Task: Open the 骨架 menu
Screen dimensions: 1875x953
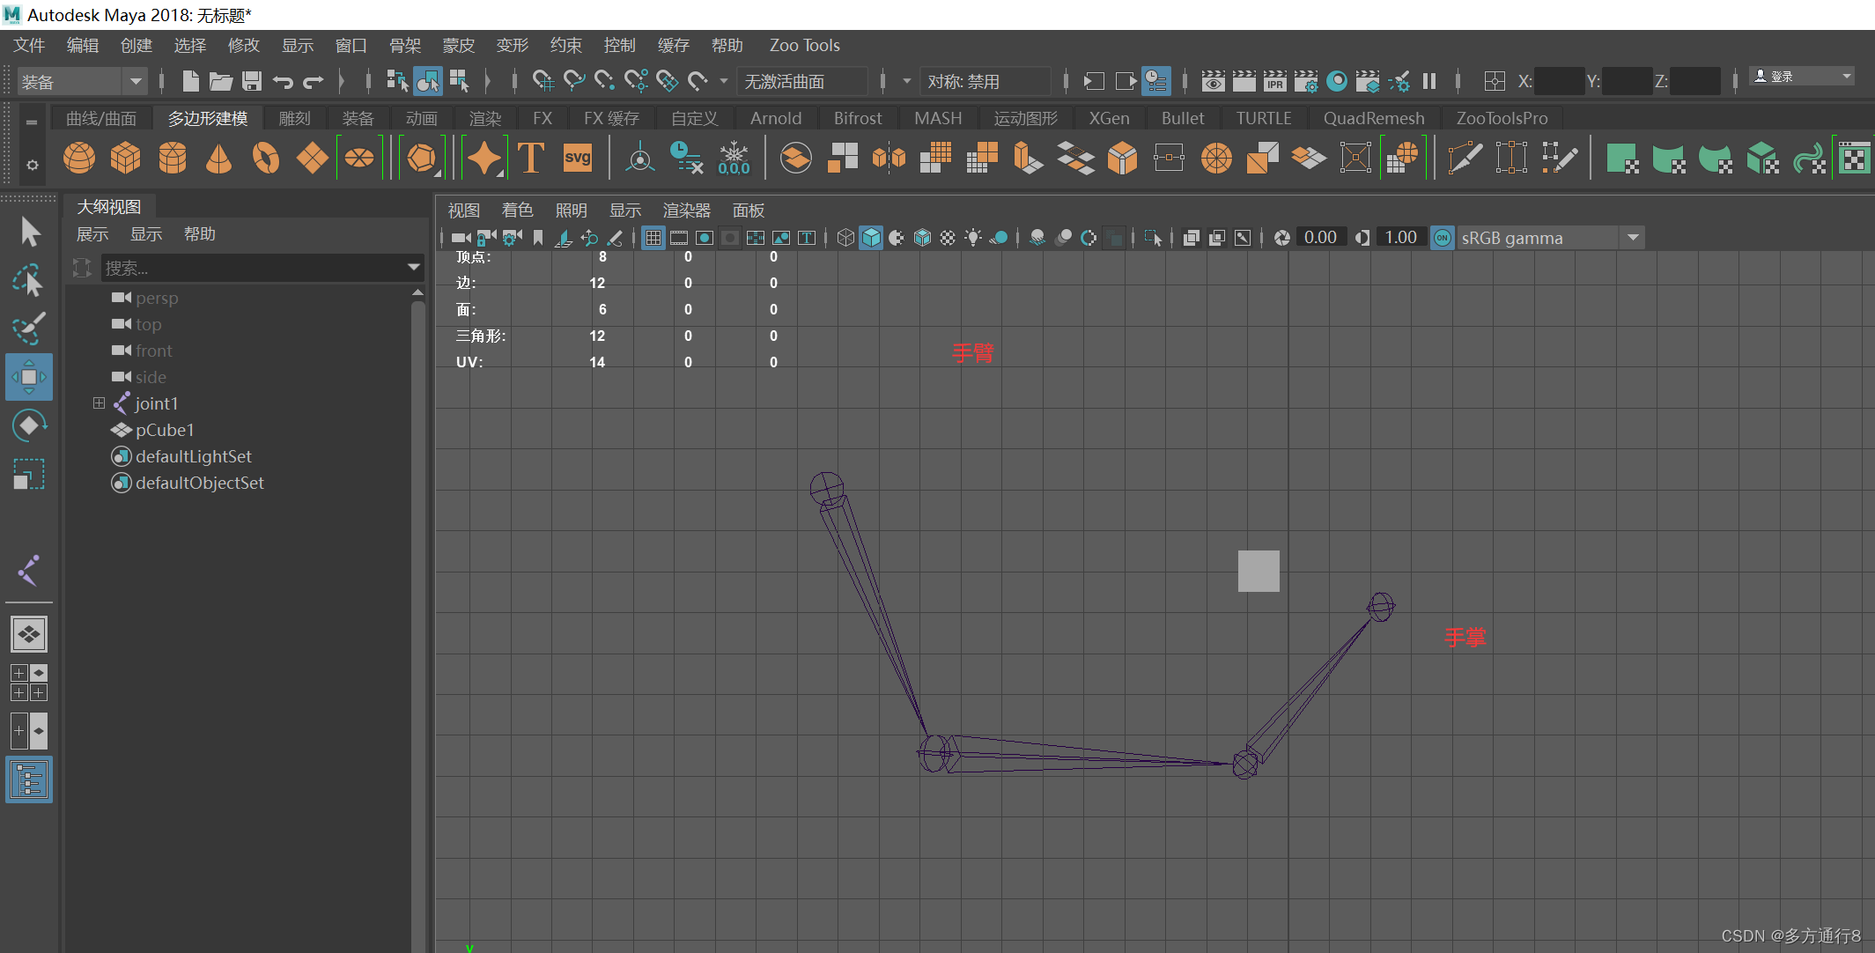Action: pyautogui.click(x=405, y=46)
